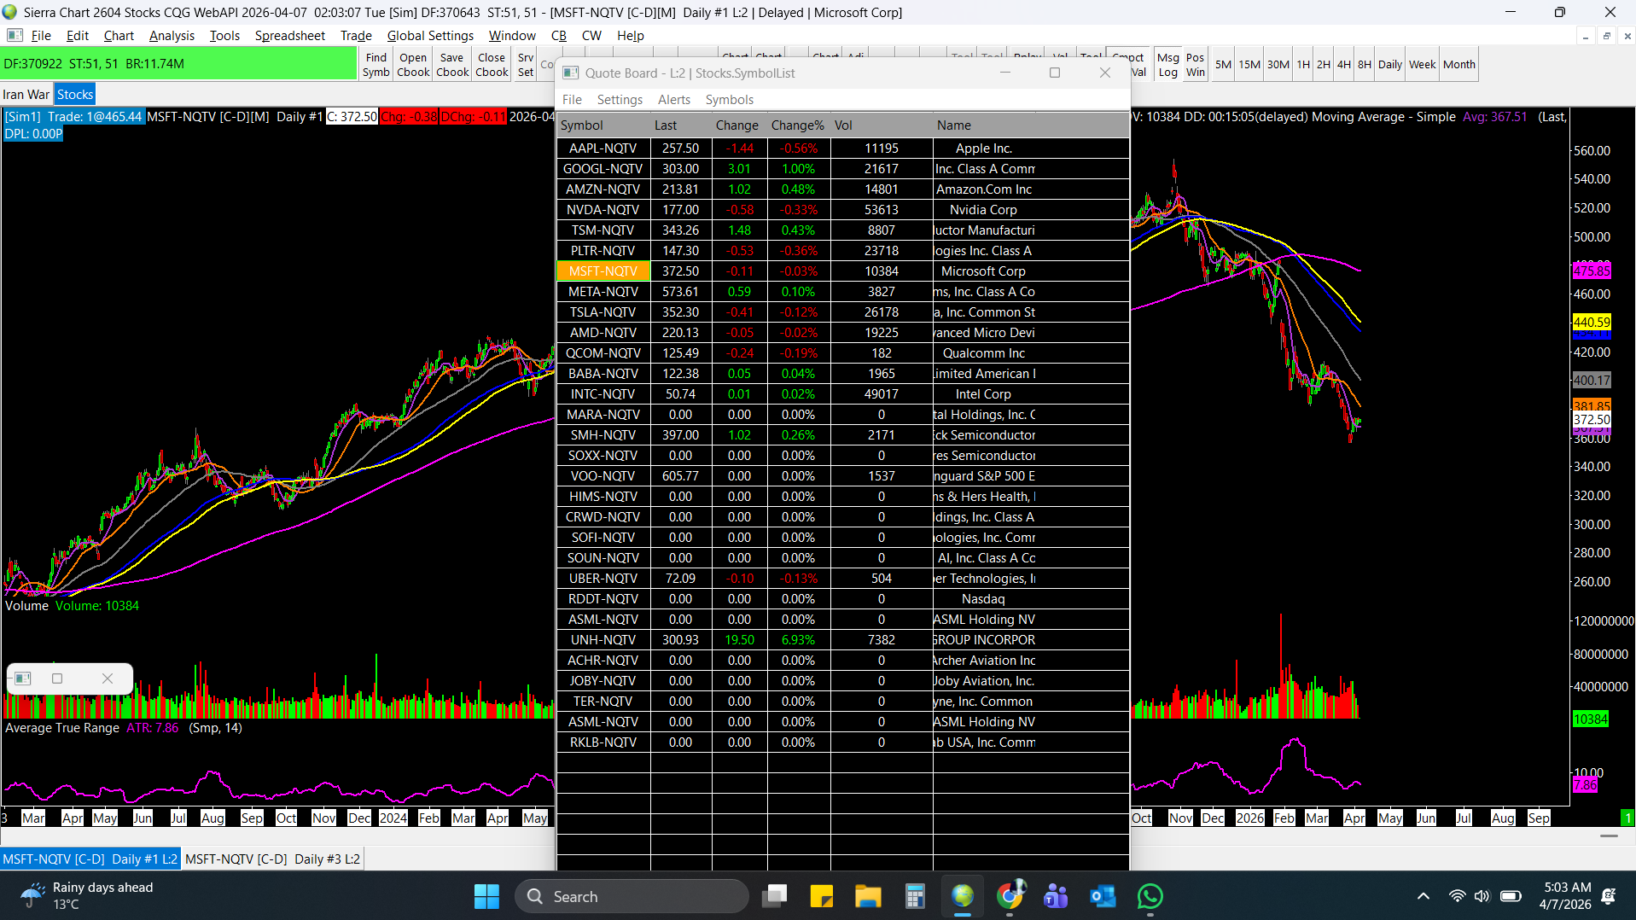This screenshot has width=1636, height=920.
Task: Open WhatsApp from the taskbar
Action: point(1150,896)
